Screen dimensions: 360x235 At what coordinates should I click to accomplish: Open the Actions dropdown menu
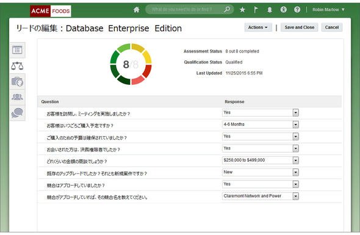258,27
